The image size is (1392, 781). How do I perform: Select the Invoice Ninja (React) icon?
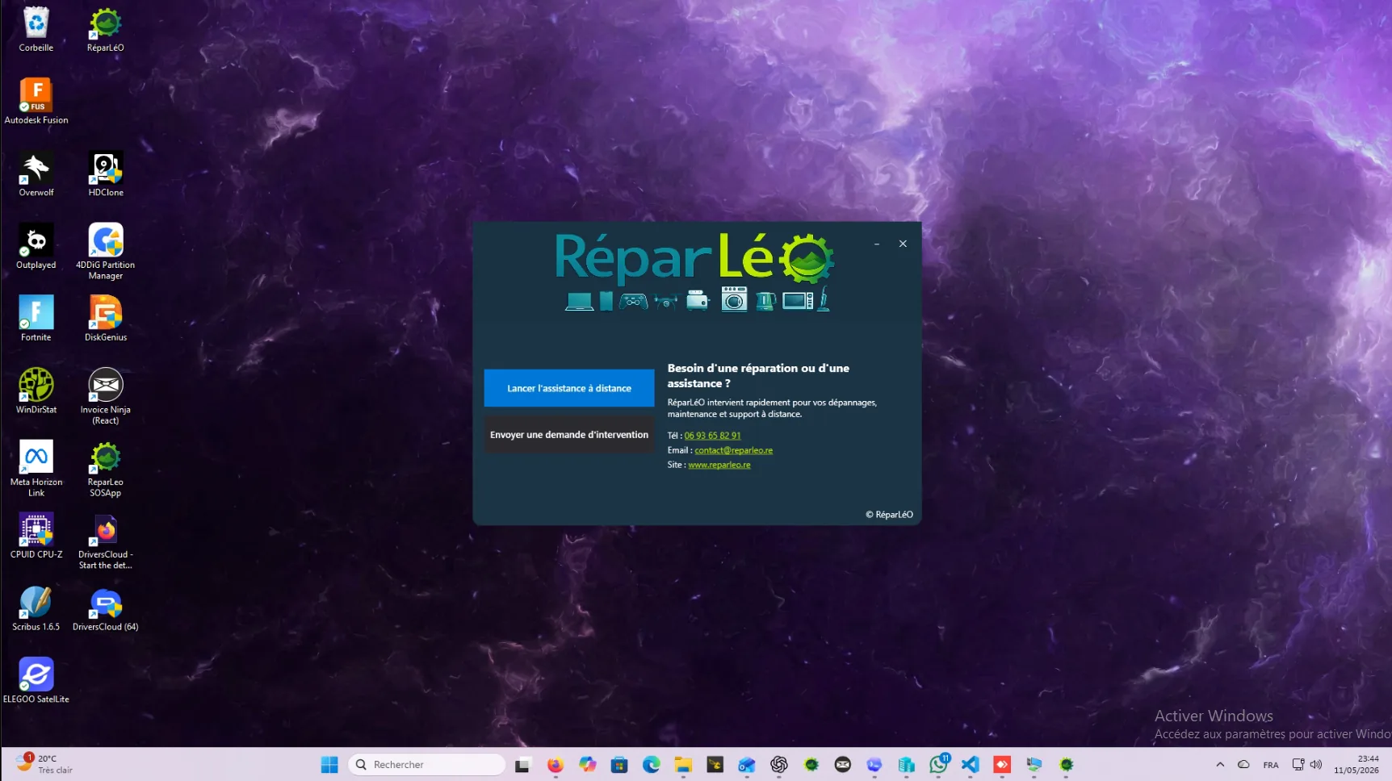[106, 396]
